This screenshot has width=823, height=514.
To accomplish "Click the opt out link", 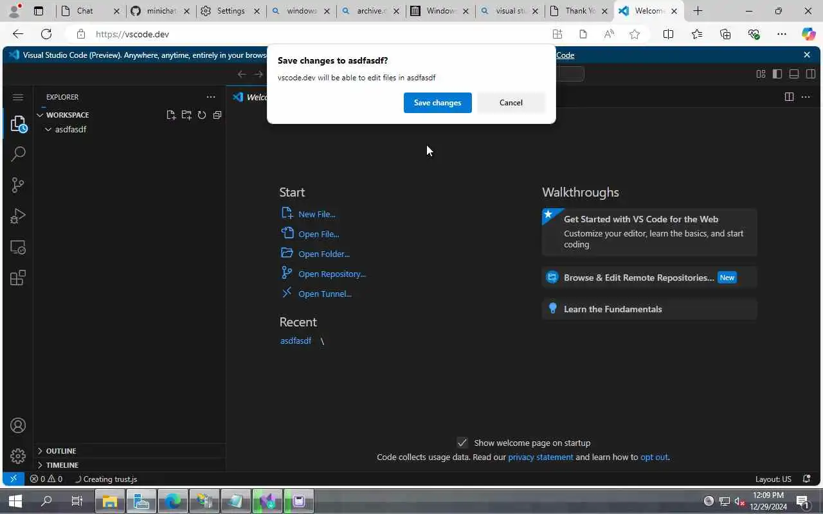I will [654, 457].
